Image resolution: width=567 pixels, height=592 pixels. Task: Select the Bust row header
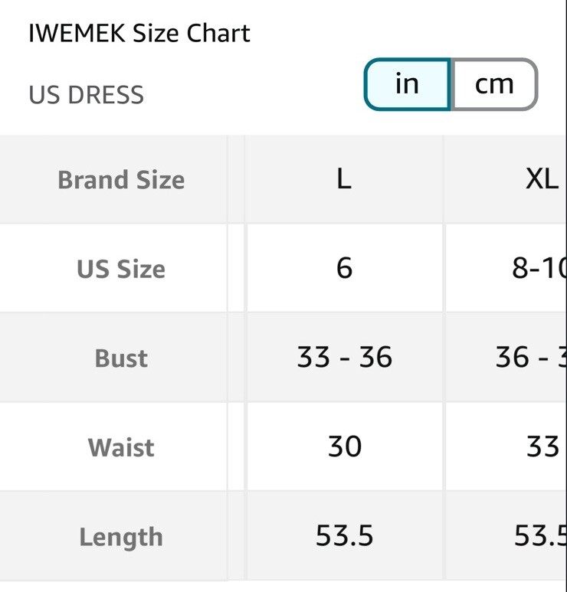[113, 358]
